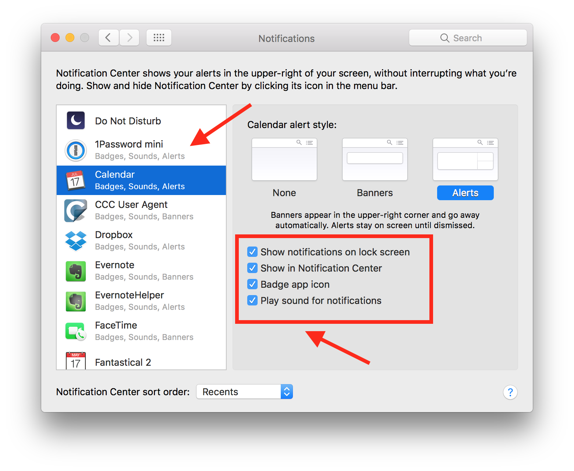Click into the Search field
The width and height of the screenshot is (574, 471).
[468, 38]
